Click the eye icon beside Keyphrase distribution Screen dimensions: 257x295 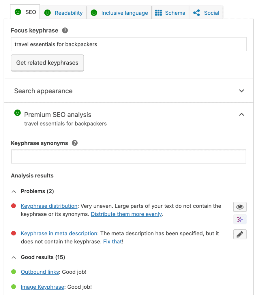[x=240, y=207]
